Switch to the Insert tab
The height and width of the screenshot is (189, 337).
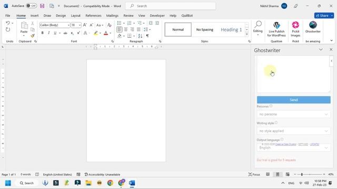tap(34, 16)
